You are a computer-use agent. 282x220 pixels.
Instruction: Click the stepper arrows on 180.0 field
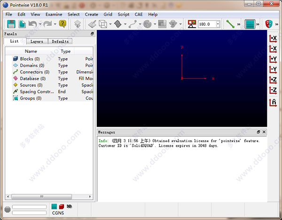click(218, 24)
